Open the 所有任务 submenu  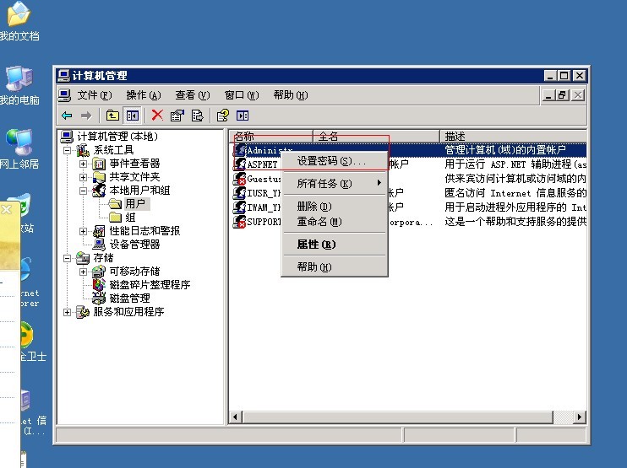point(335,184)
